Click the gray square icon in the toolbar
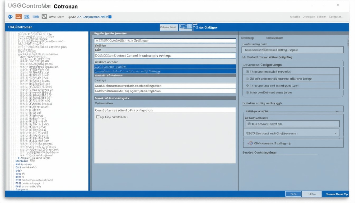 click(44, 17)
